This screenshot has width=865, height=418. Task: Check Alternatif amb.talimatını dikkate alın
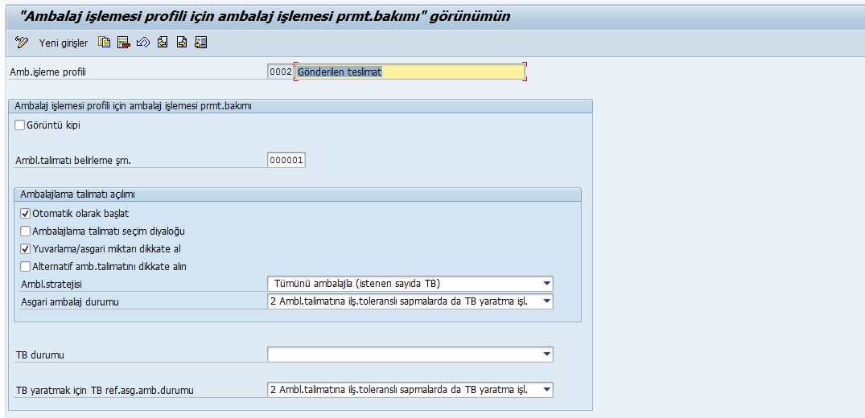click(26, 266)
